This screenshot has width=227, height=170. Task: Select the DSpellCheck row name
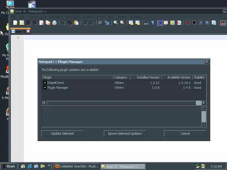[x=56, y=83]
